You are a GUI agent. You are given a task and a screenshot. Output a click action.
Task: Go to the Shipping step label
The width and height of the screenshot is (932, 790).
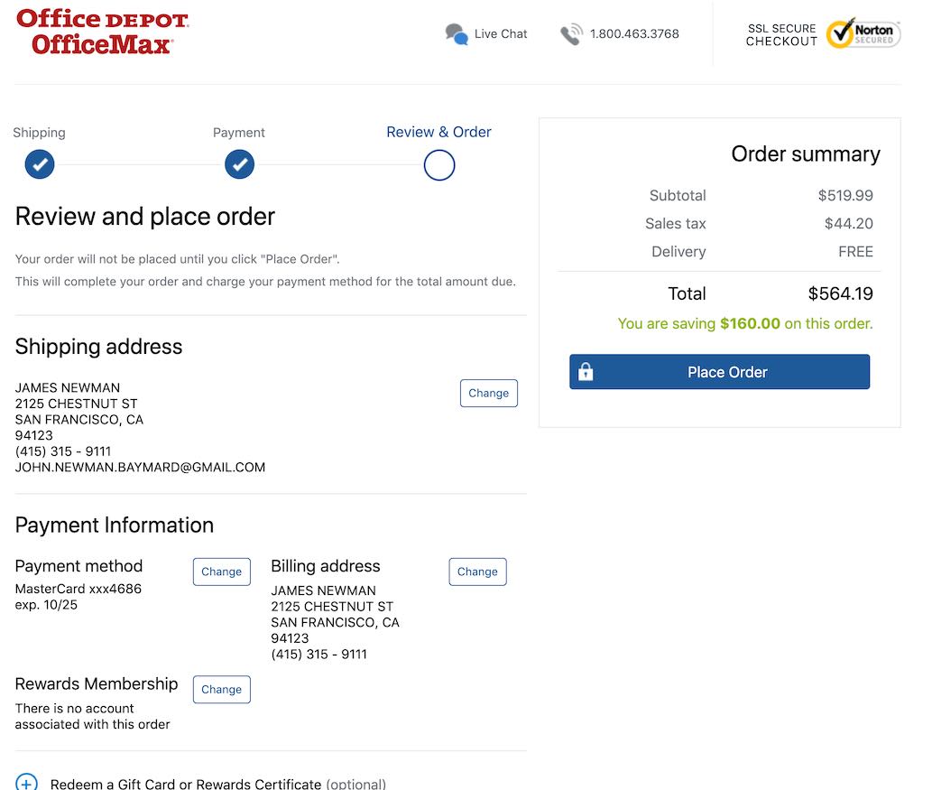click(x=39, y=133)
